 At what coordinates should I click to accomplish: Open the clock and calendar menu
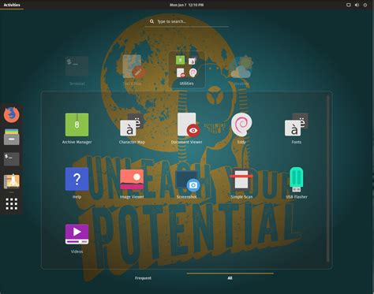(x=186, y=5)
